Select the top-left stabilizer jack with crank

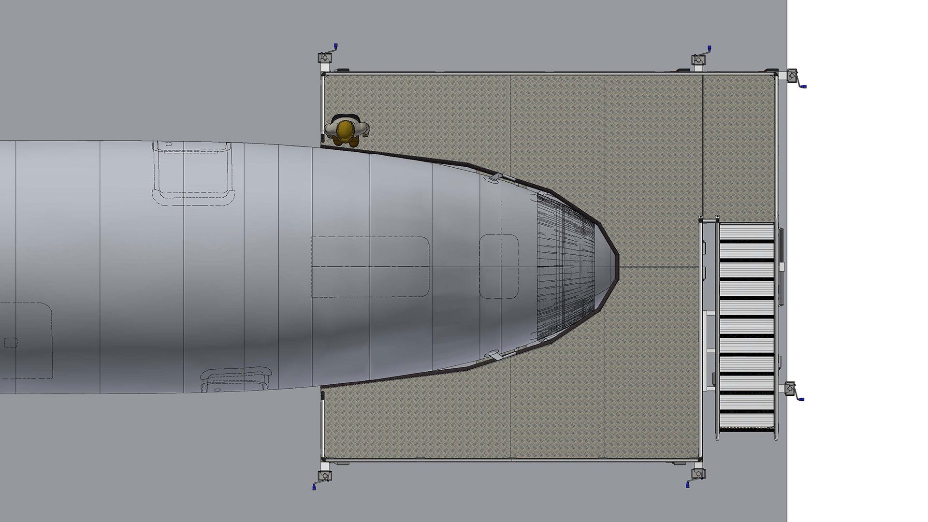(325, 58)
